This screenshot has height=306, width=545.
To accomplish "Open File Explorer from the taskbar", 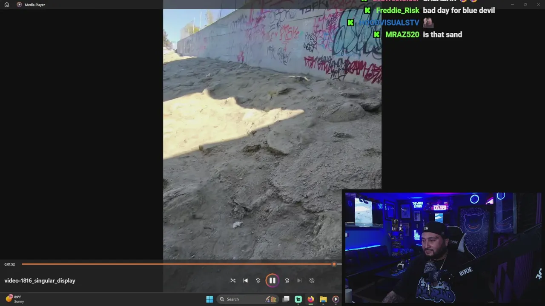I will coord(323,299).
